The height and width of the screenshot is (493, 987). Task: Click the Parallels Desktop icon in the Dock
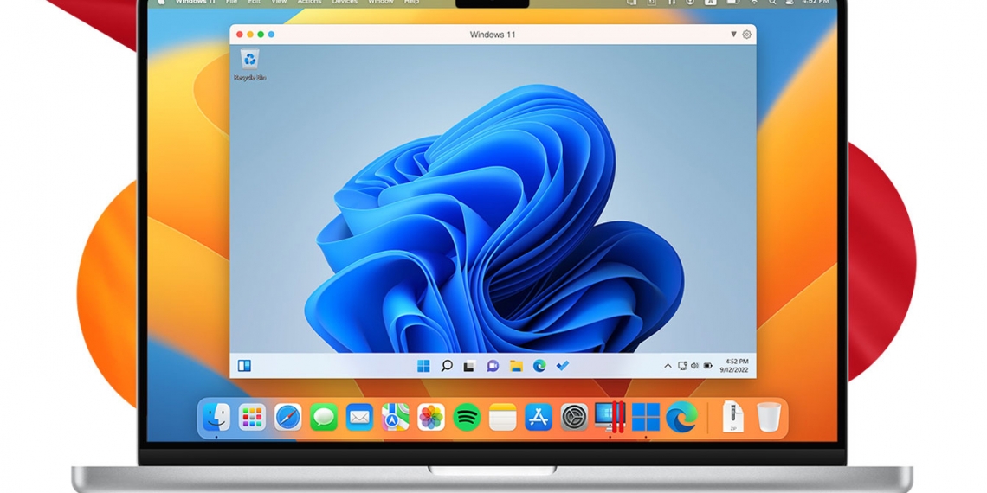610,417
